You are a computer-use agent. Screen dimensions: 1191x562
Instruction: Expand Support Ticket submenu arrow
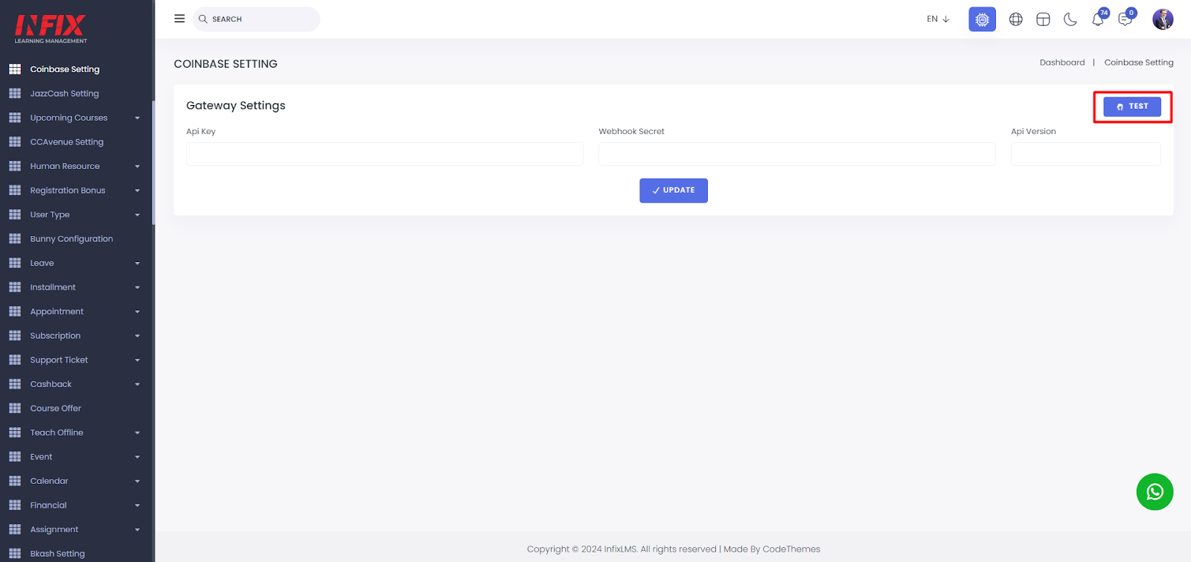click(137, 360)
